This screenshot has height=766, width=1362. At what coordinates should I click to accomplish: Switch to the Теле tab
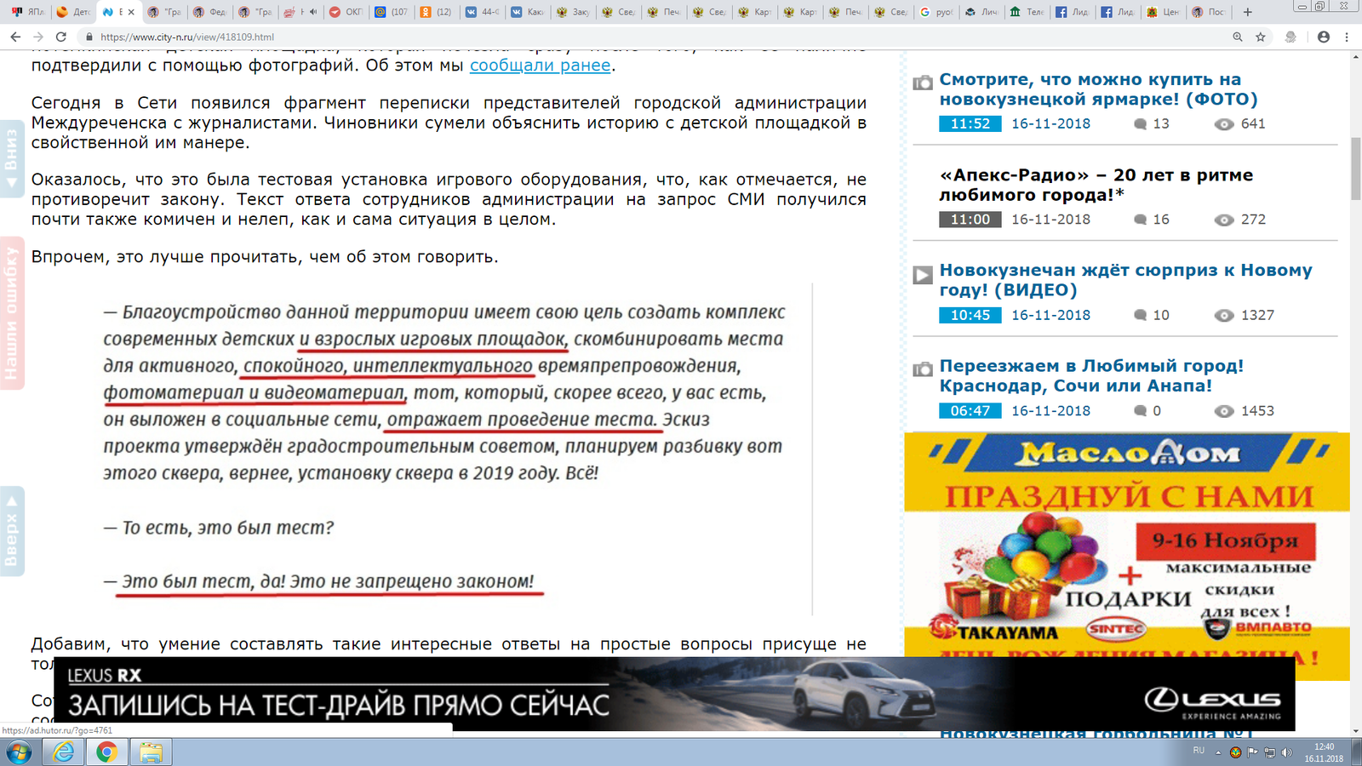[x=1026, y=12]
